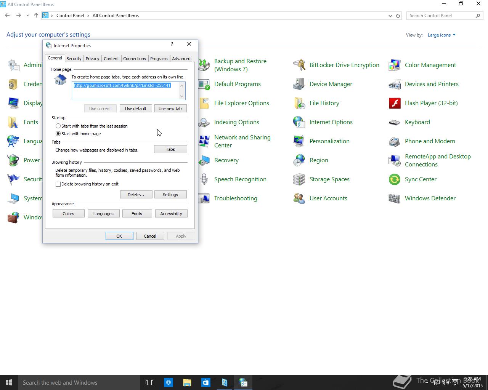Open the Devices and Printers icon
The height and width of the screenshot is (390, 488).
coord(395,84)
